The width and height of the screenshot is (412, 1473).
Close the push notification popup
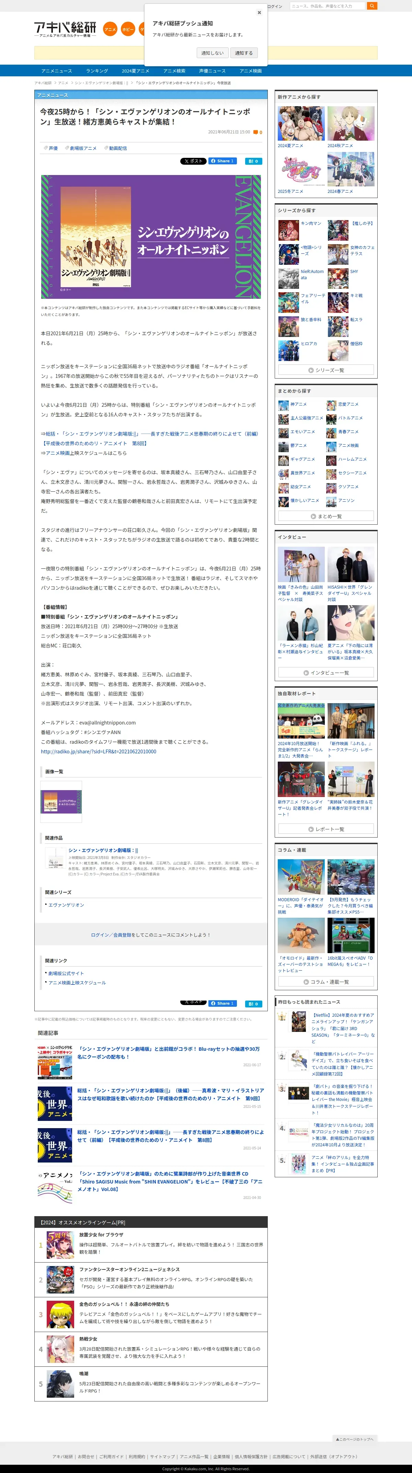[x=259, y=13]
